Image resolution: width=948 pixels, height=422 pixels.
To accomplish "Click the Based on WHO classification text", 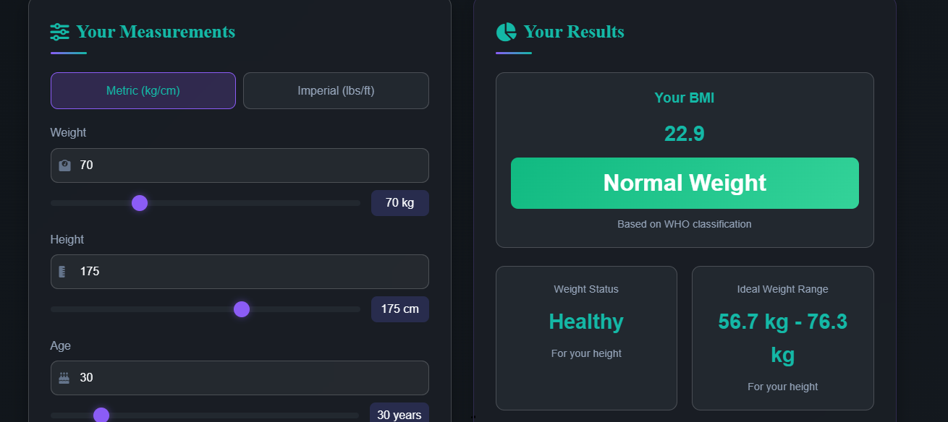I will pyautogui.click(x=684, y=224).
